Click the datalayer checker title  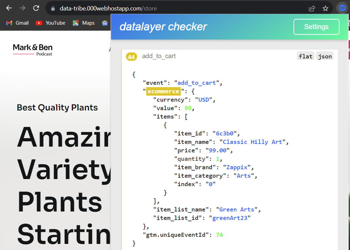(x=163, y=27)
